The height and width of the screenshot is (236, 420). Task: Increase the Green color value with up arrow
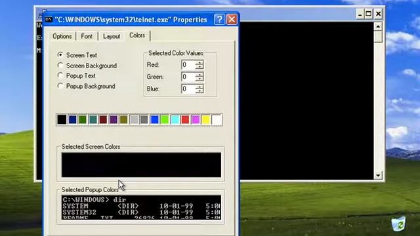(x=199, y=74)
